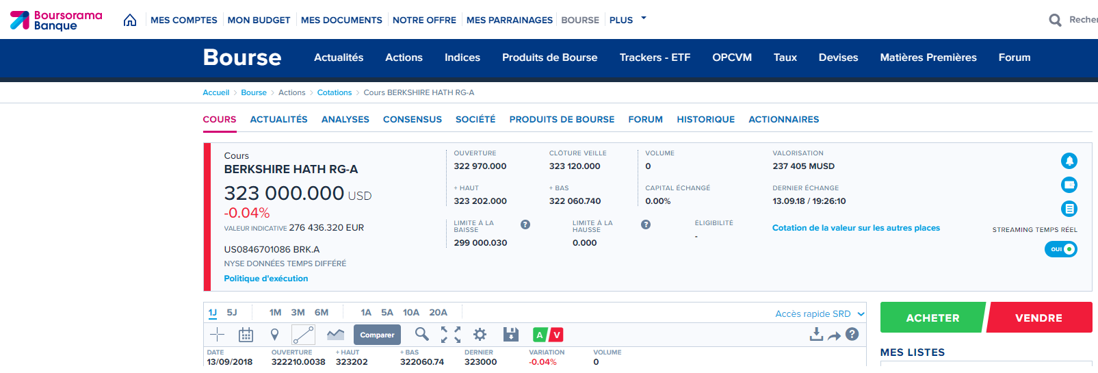This screenshot has height=373, width=1098.
Task: Open MES DOCUMENTS menu item
Action: click(x=341, y=21)
